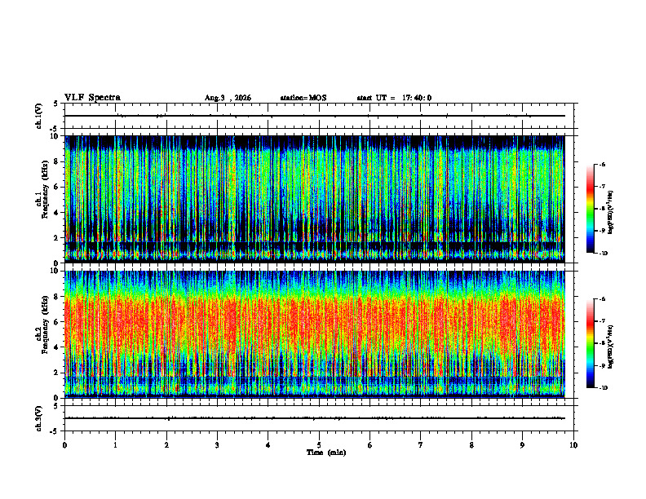The image size is (646, 499).
Task: Click the 3 minute tick on time axis
Action: pyautogui.click(x=217, y=445)
